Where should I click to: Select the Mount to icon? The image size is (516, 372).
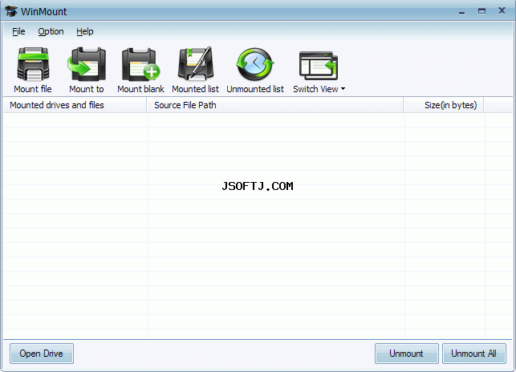tap(87, 64)
